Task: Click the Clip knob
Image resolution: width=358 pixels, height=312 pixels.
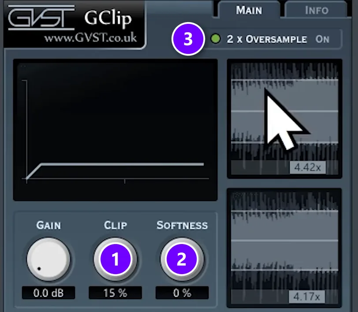Action: [116, 259]
